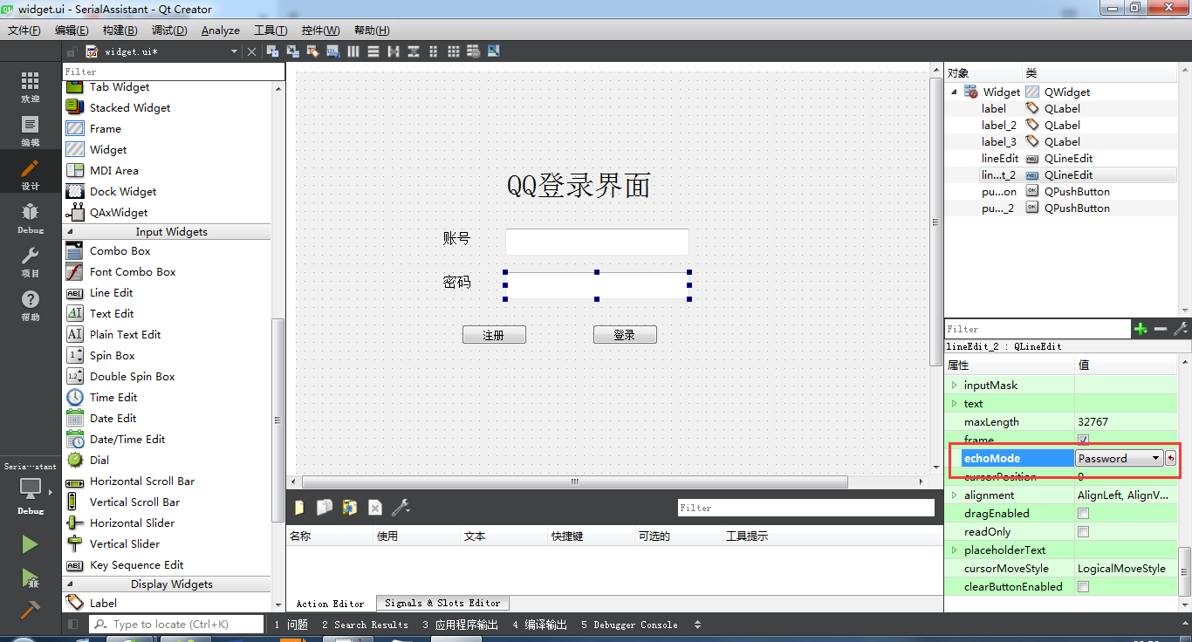Click the green Run button in the sidebar
Screen dimensions: 1192x642
click(x=29, y=544)
